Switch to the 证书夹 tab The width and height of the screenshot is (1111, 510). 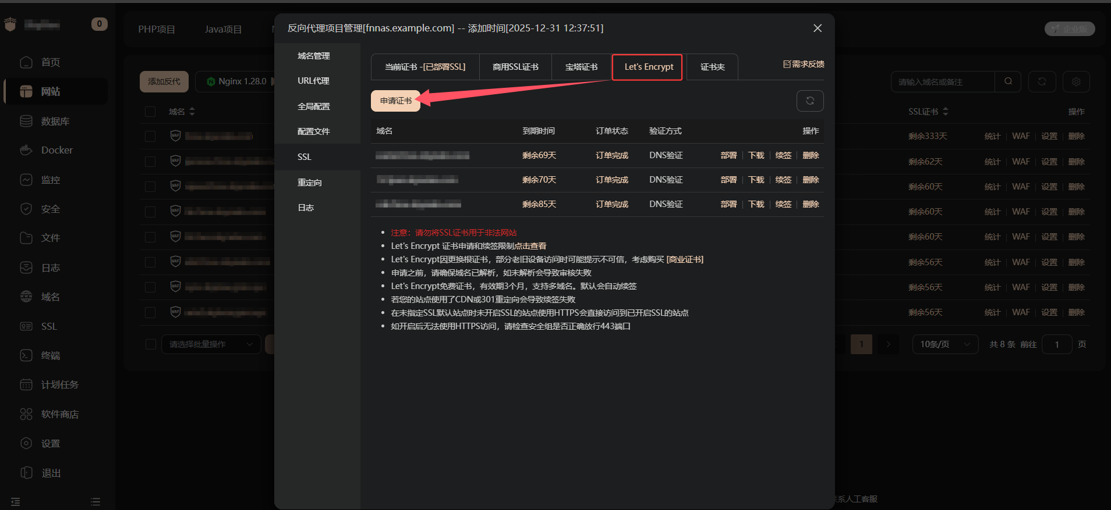(712, 67)
